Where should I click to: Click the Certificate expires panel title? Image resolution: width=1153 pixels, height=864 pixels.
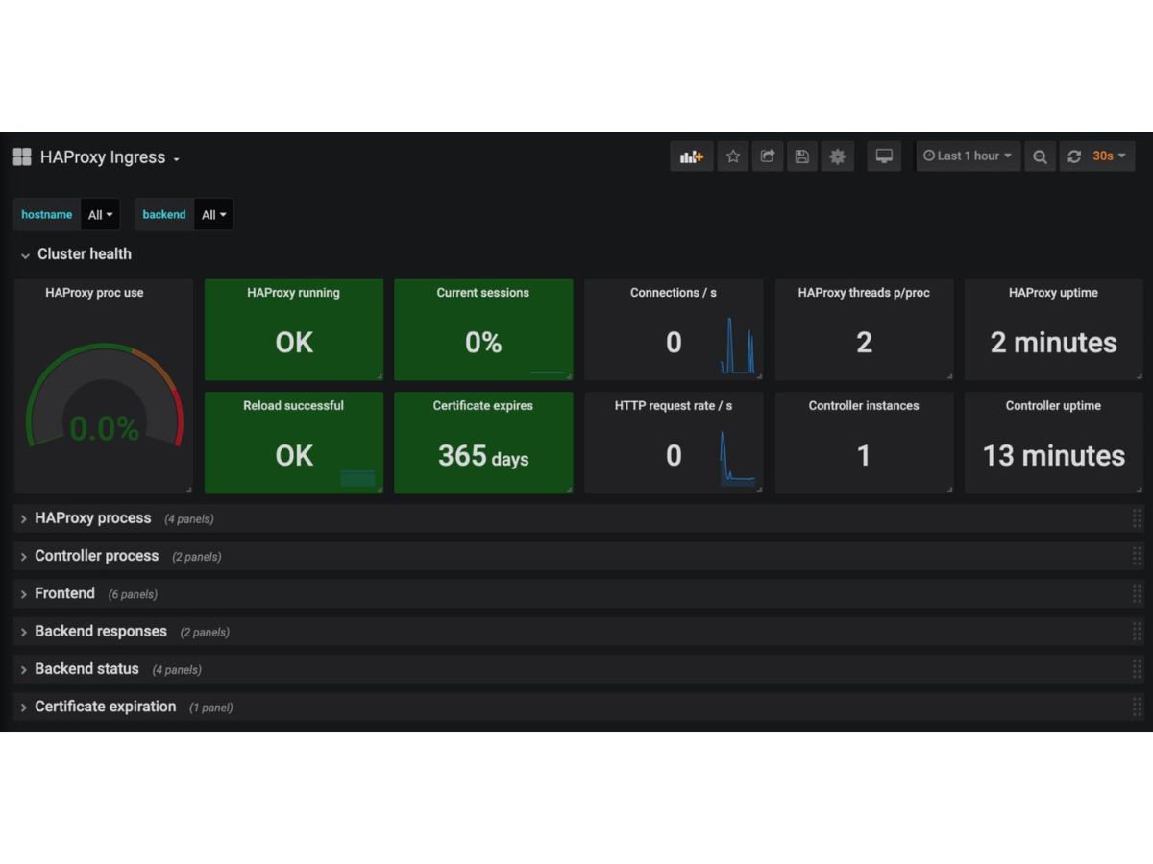pyautogui.click(x=483, y=406)
